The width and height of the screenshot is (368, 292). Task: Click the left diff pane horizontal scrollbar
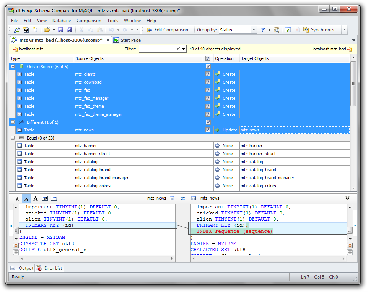click(x=97, y=258)
